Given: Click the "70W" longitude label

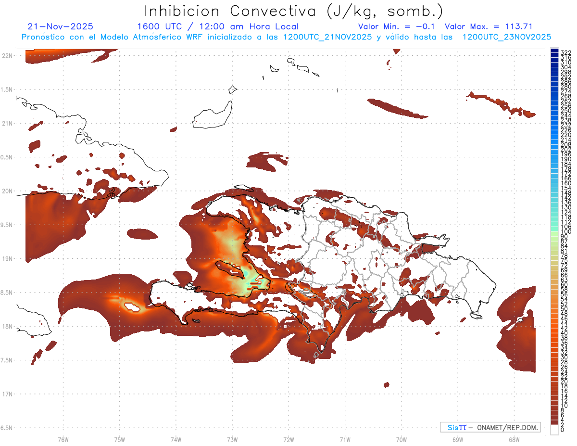Looking at the screenshot, I should 401,439.
